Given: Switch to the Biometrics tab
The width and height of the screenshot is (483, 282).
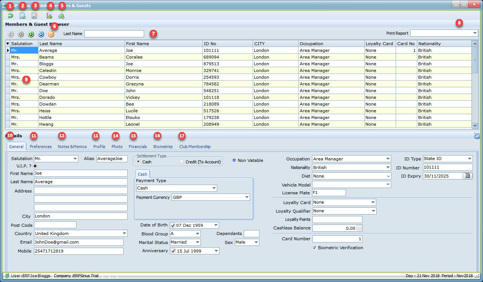Looking at the screenshot, I should (163, 147).
